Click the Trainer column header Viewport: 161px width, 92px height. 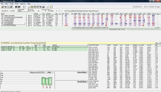tap(36, 14)
